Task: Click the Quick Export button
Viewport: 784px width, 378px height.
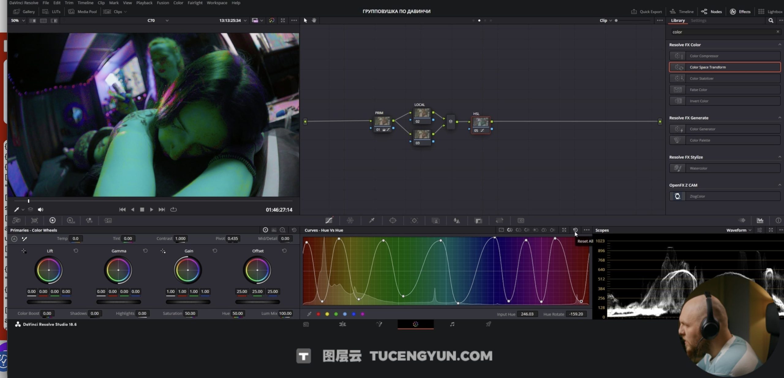Action: click(646, 12)
